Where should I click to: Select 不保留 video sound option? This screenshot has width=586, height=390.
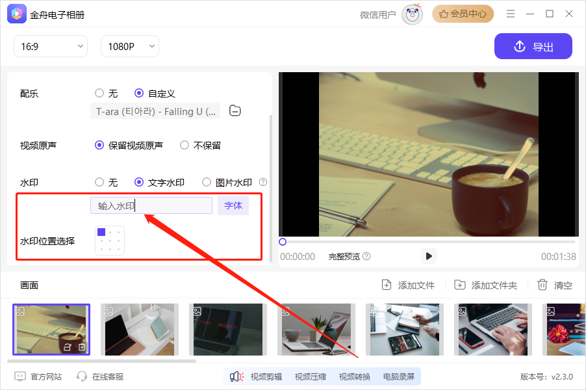click(200, 145)
